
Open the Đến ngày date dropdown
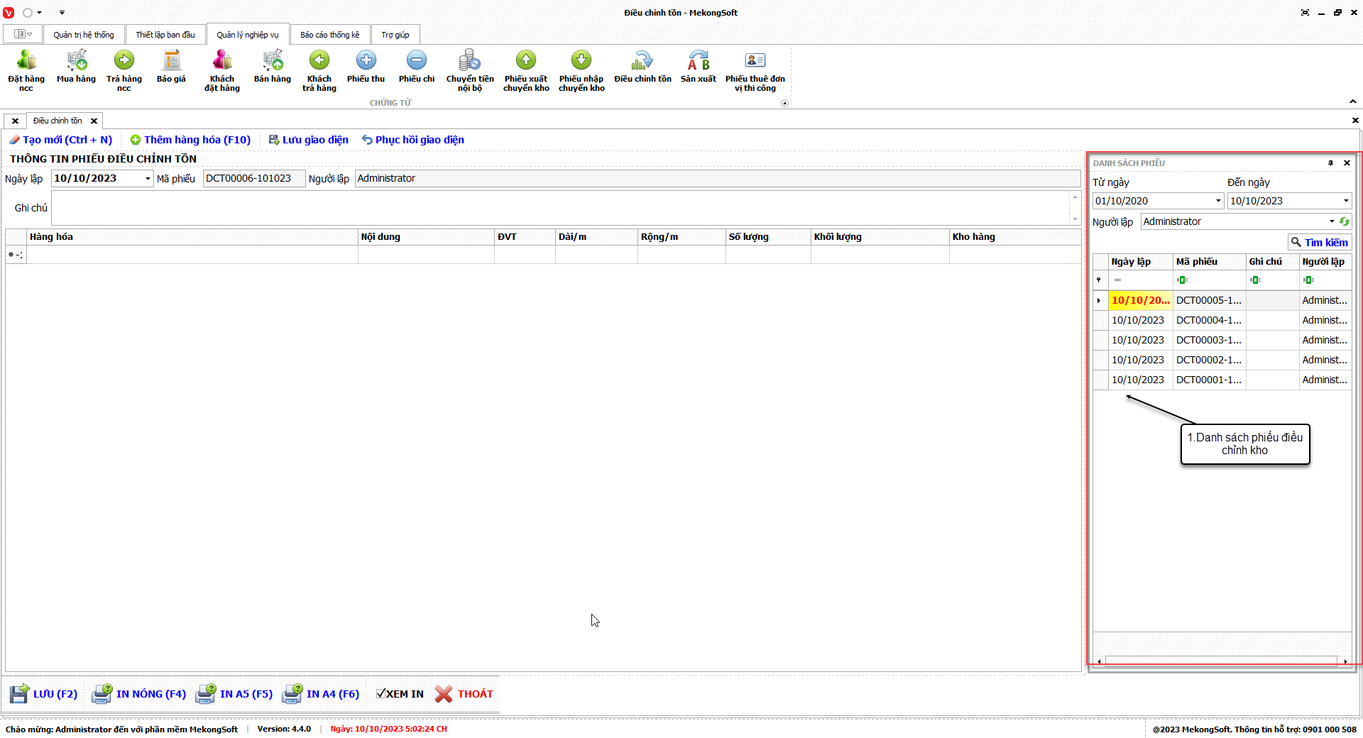[1345, 201]
